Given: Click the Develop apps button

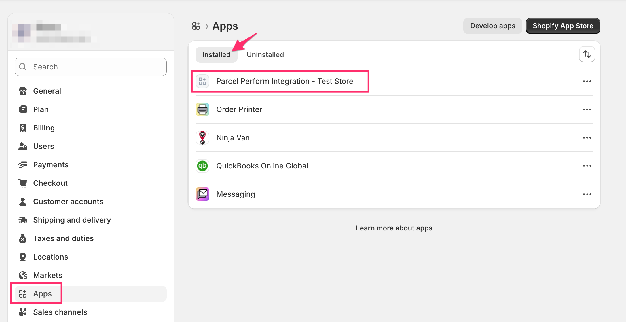Looking at the screenshot, I should pyautogui.click(x=493, y=26).
